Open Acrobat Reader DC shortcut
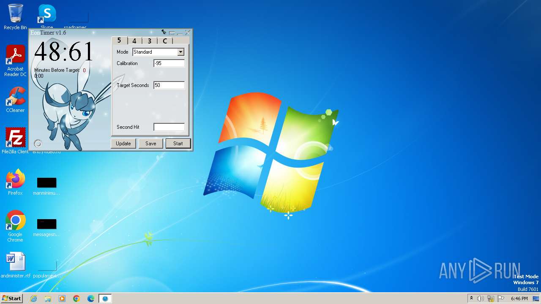541x304 pixels. [15, 61]
